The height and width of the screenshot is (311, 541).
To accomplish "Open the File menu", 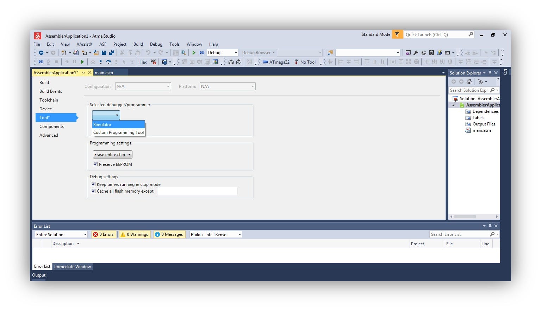I will coord(37,44).
